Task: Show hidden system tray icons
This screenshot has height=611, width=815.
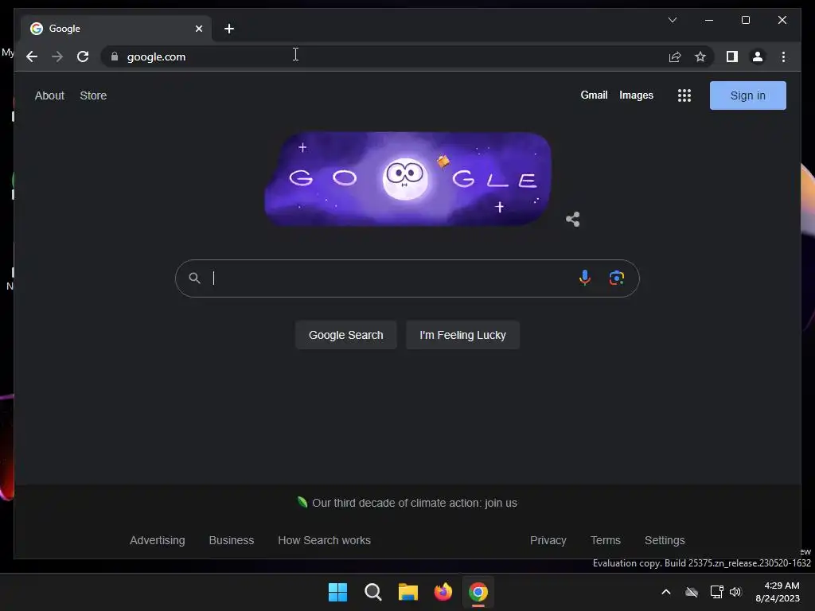Action: [x=666, y=592]
